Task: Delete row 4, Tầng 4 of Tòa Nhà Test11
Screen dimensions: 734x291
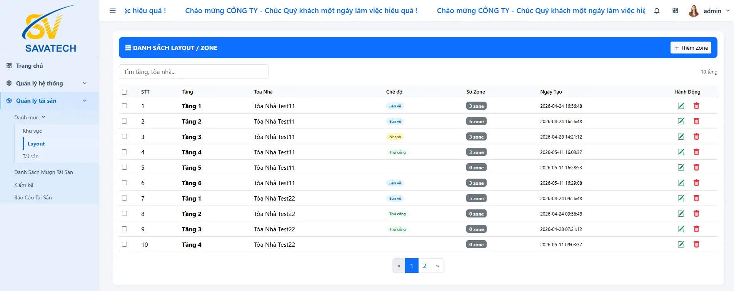Action: coord(696,152)
